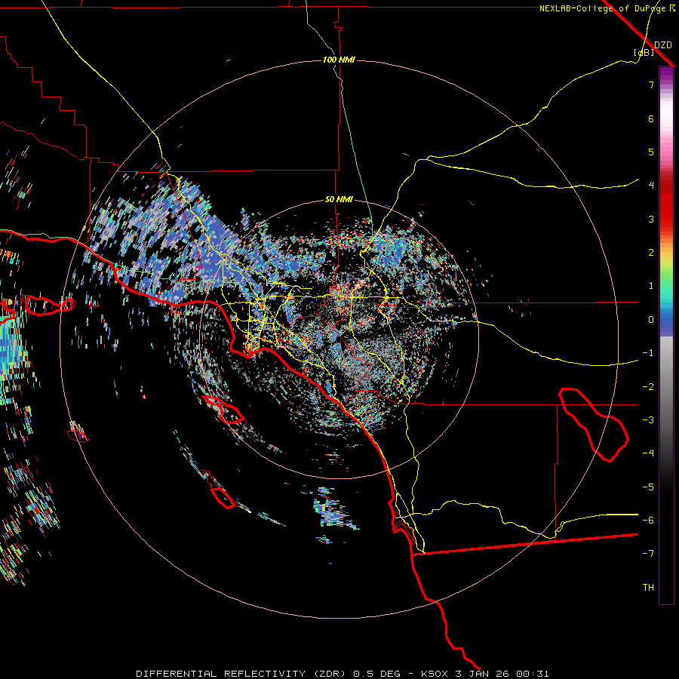The height and width of the screenshot is (679, 679).
Task: Click the 3 JAN 26 00:31 timestamp
Action: pyautogui.click(x=502, y=674)
